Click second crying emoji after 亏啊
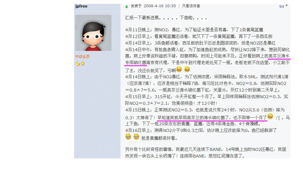 pos(187,69)
